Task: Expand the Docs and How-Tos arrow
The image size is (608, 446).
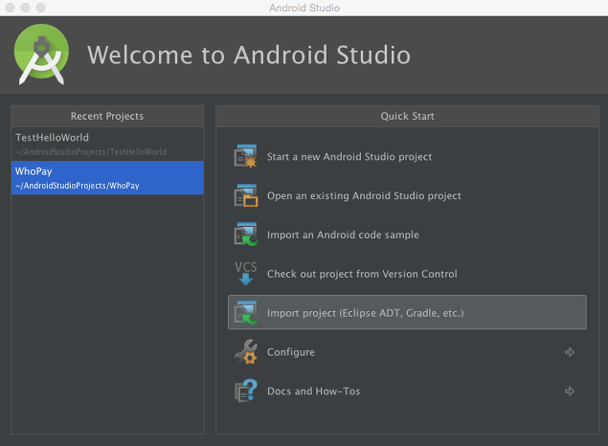Action: (570, 391)
